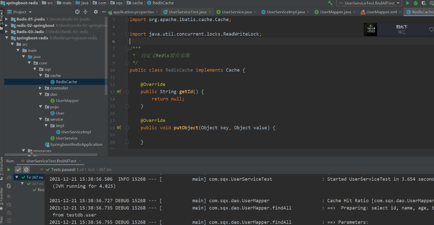Select the findAllTest result node
The width and height of the screenshot is (434, 225).
click(38, 190)
